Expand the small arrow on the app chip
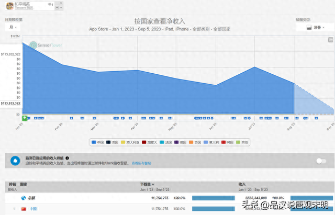 point(61,8)
